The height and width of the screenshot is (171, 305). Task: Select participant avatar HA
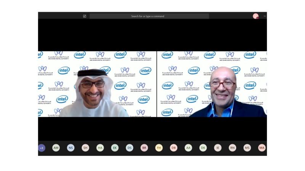(100, 148)
